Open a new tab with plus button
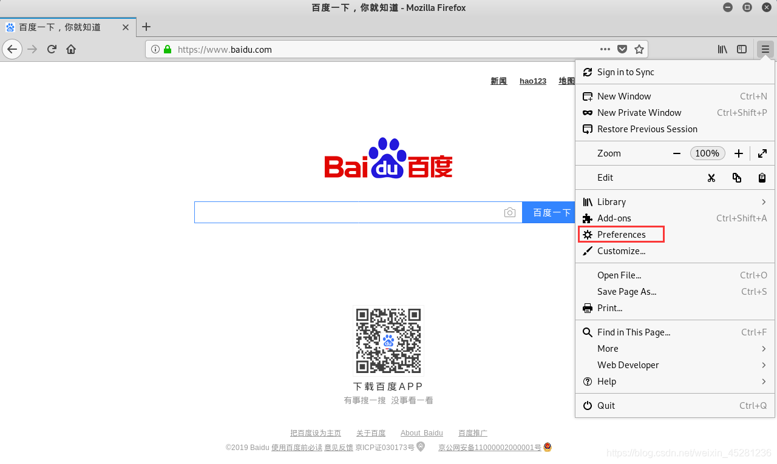Viewport: 777px width, 464px height. click(x=146, y=27)
